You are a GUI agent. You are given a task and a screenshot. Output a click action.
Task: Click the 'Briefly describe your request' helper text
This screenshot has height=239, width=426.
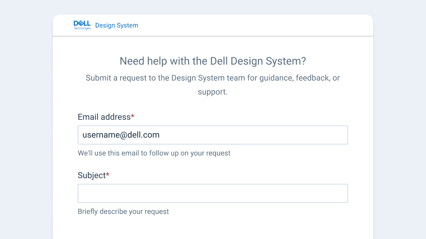pos(123,211)
